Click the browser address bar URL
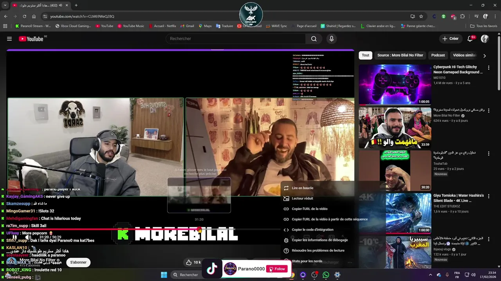 pyautogui.click(x=82, y=16)
